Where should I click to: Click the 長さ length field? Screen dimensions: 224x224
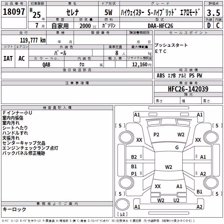[167, 101]
